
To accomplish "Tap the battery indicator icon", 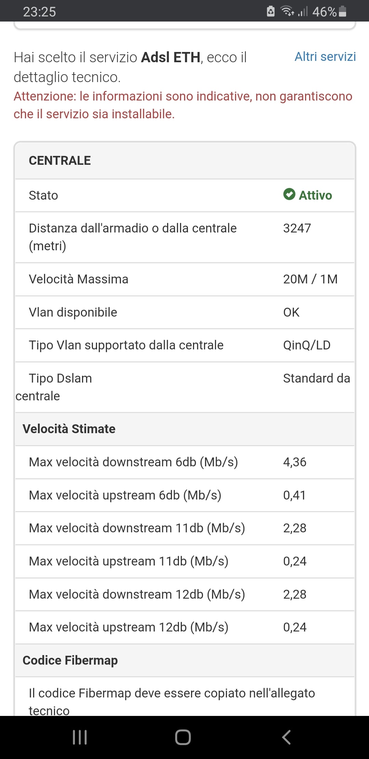I will [x=343, y=11].
